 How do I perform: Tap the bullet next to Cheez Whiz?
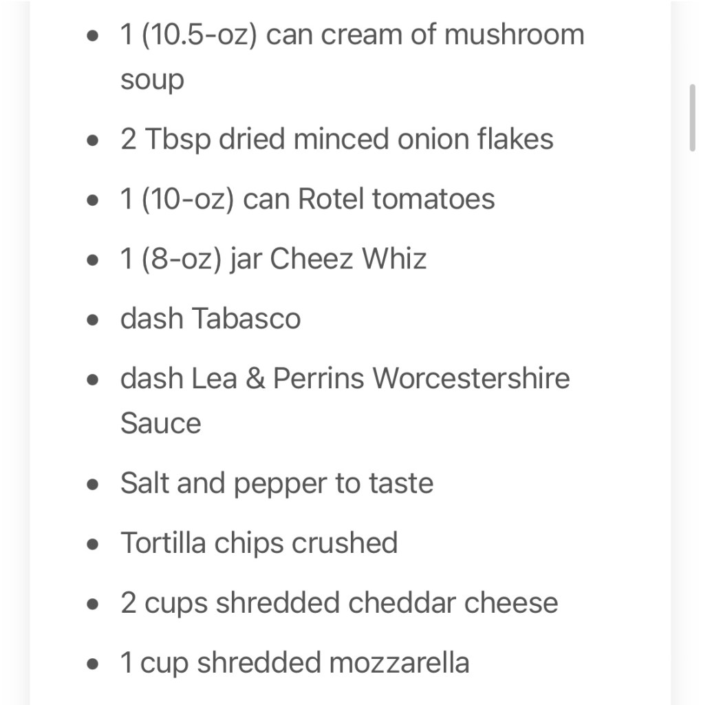[x=94, y=260]
